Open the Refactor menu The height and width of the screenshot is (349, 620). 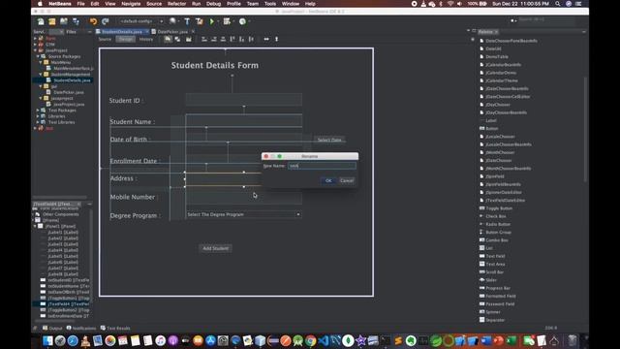(x=176, y=4)
